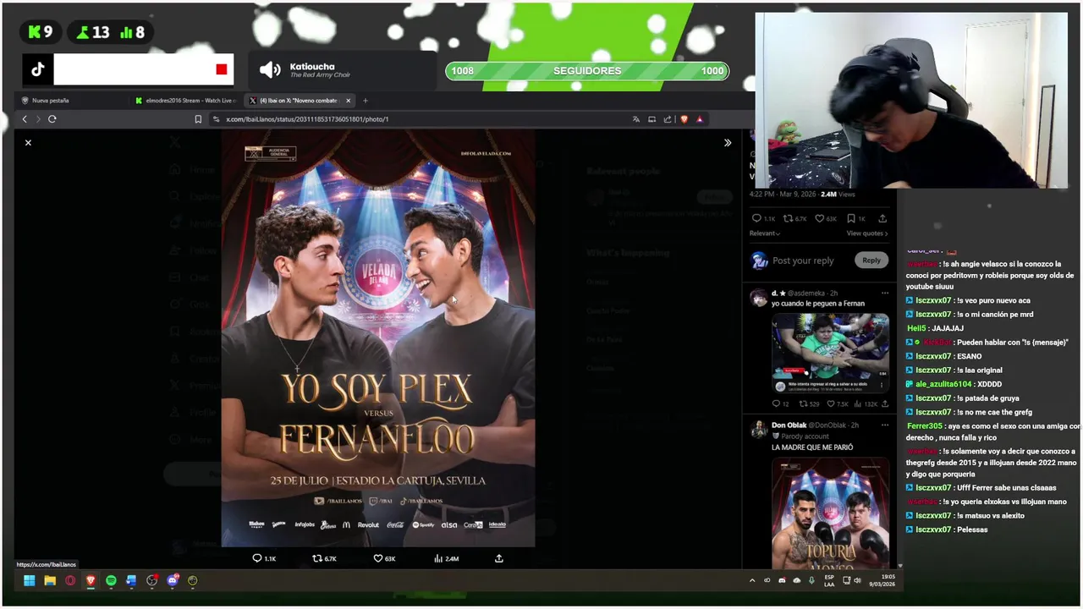1083x609 pixels.
Task: Open the Windows Start menu
Action: coord(29,581)
